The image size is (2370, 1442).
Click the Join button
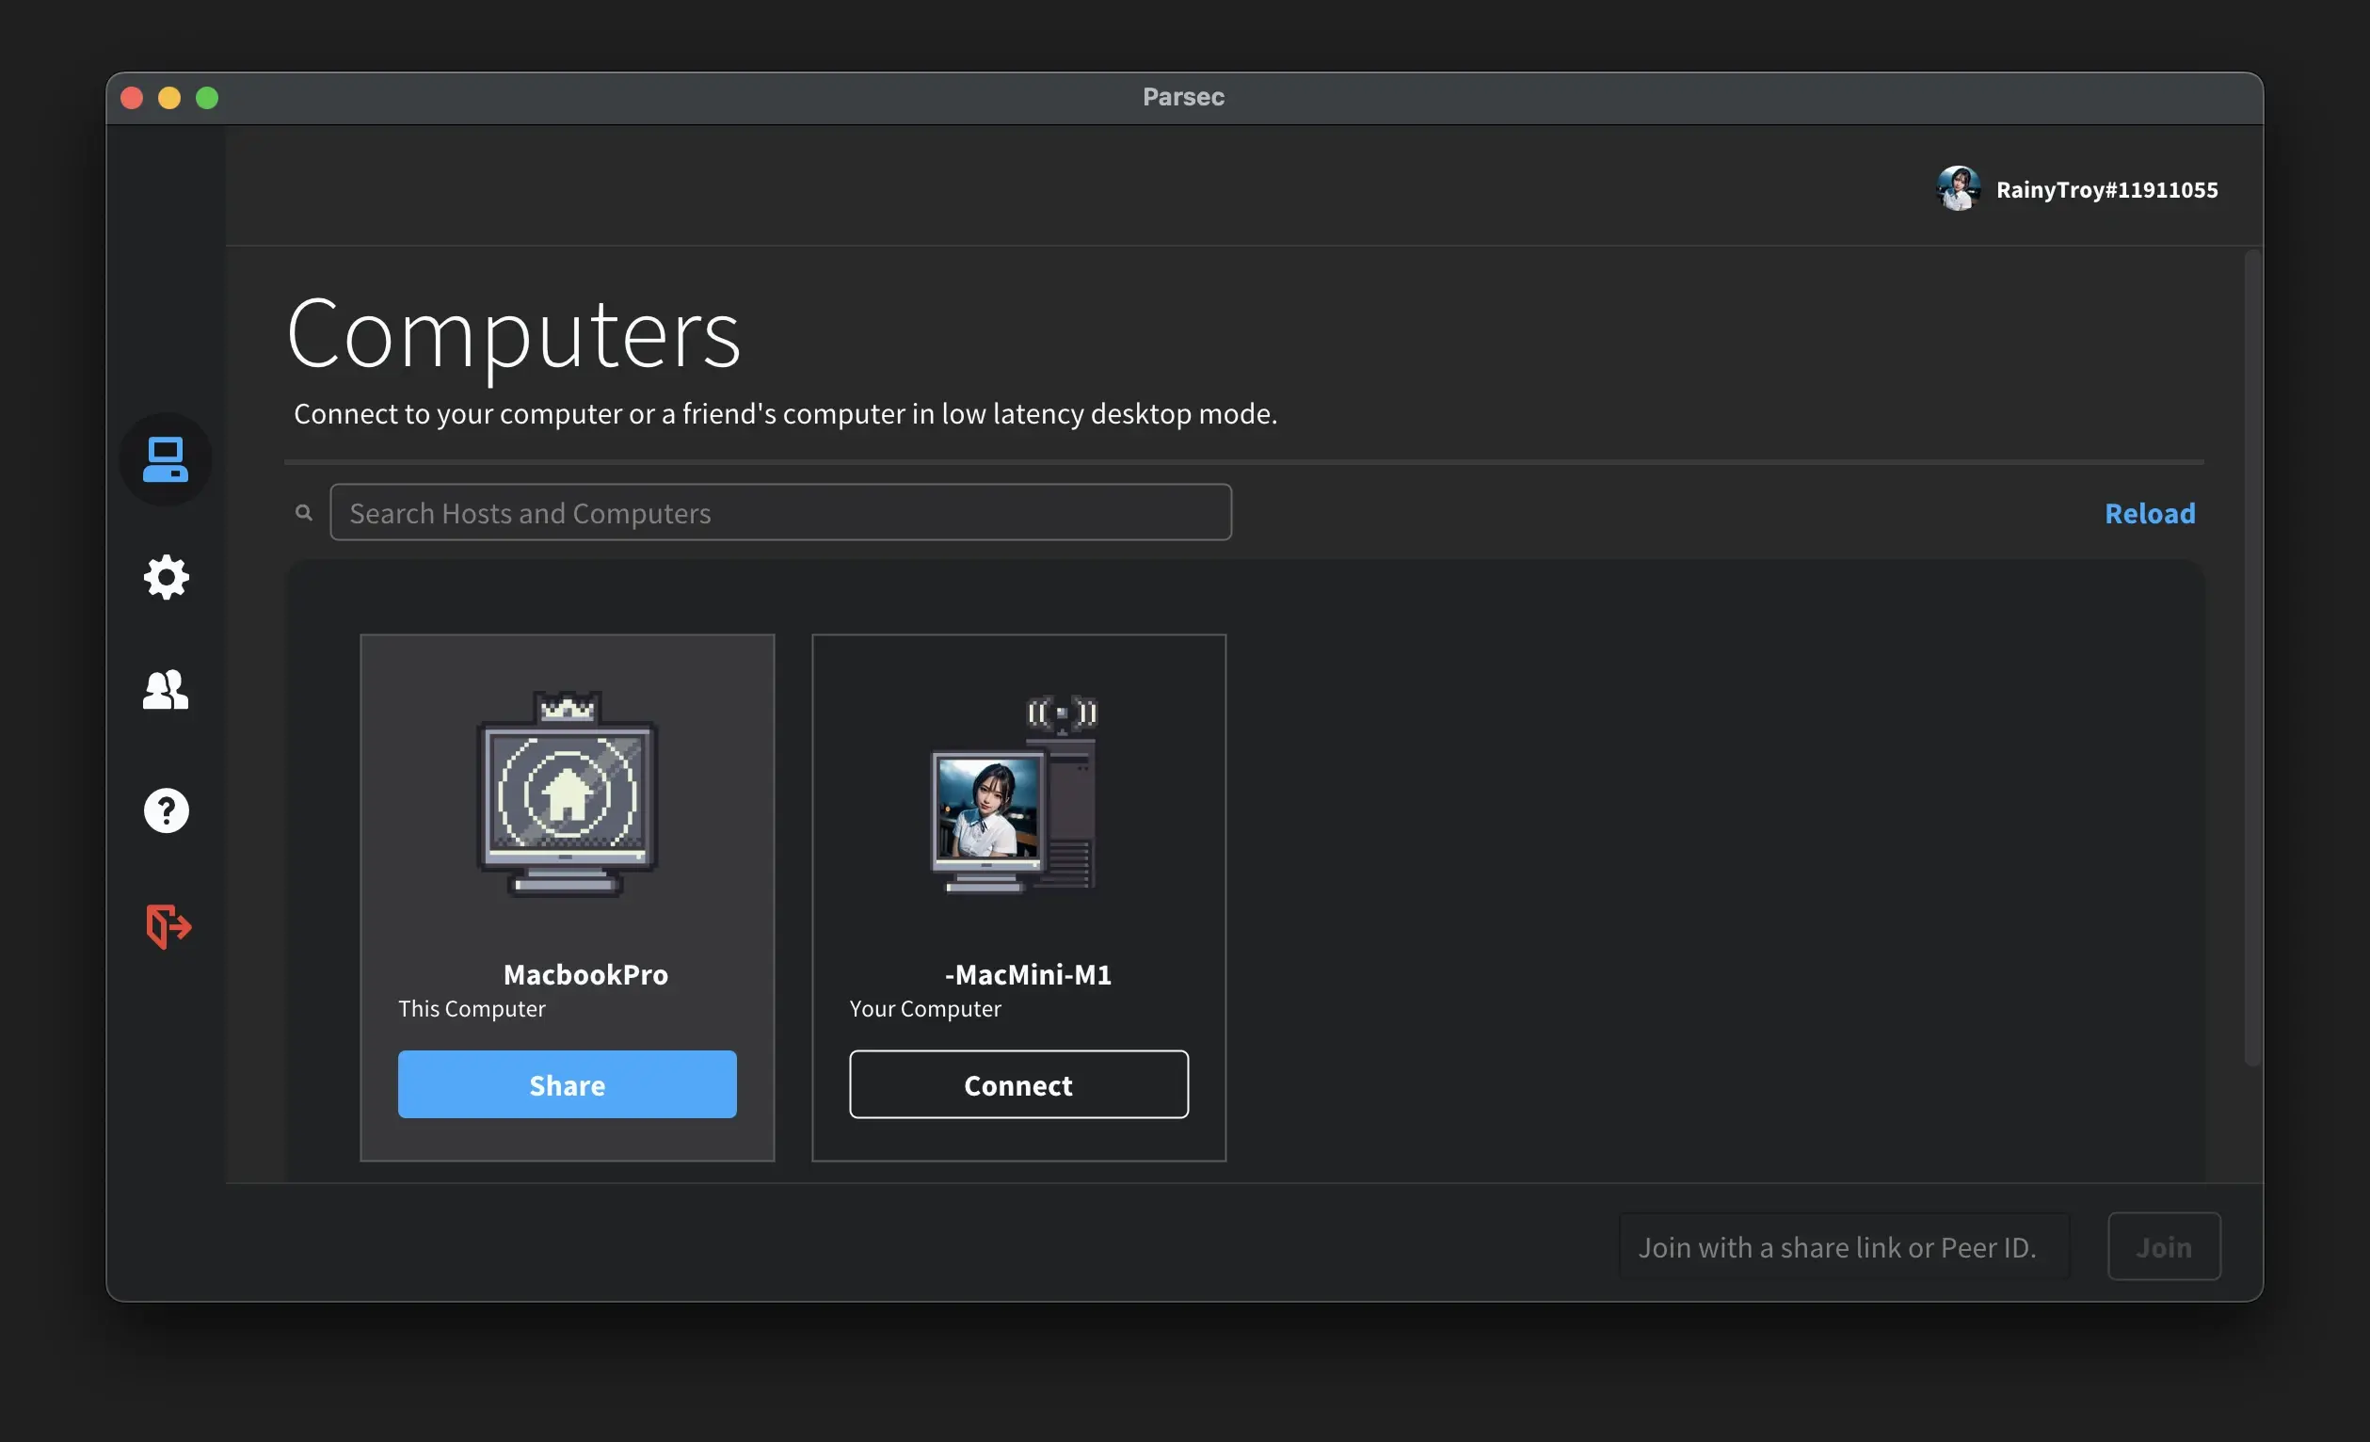pyautogui.click(x=2164, y=1247)
